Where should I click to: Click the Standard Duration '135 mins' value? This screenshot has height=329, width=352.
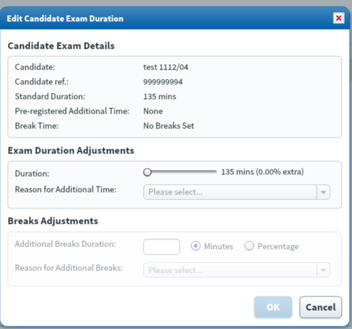pyautogui.click(x=159, y=97)
